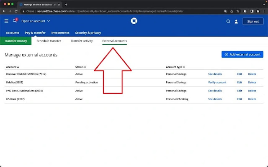
Task: Click the Pending activation status text
Action: click(x=87, y=82)
